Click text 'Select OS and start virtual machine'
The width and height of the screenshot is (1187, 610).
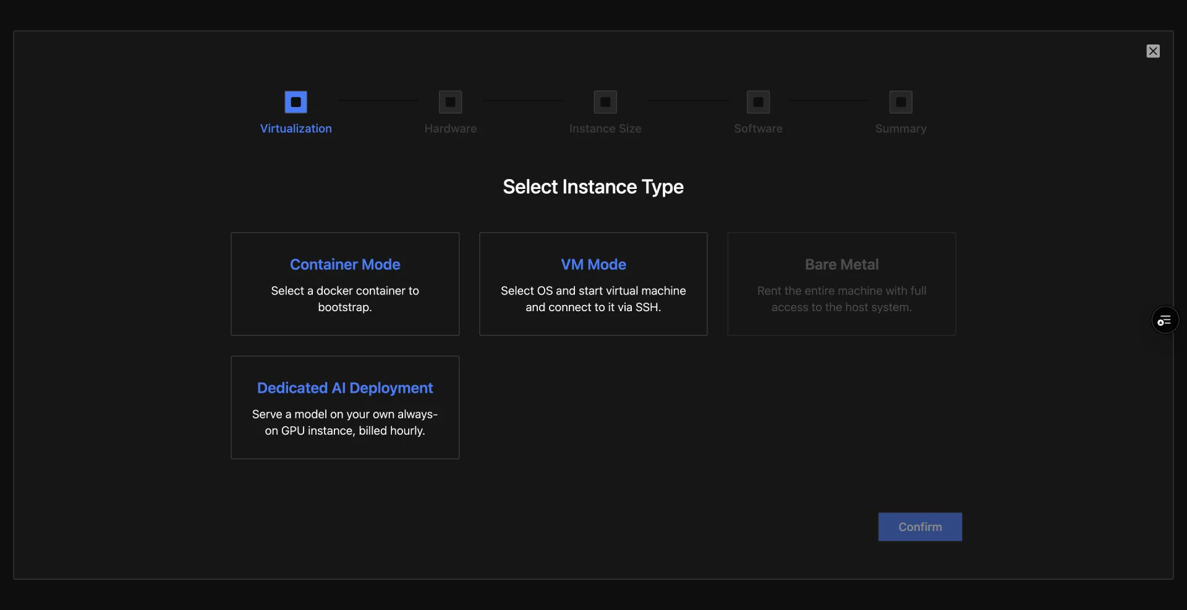coord(593,291)
